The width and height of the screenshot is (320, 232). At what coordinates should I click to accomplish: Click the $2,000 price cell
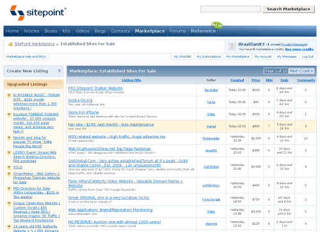click(x=256, y=138)
